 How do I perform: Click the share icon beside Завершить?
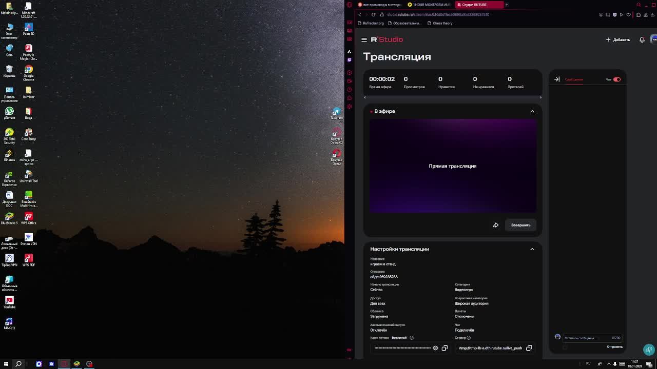point(496,225)
